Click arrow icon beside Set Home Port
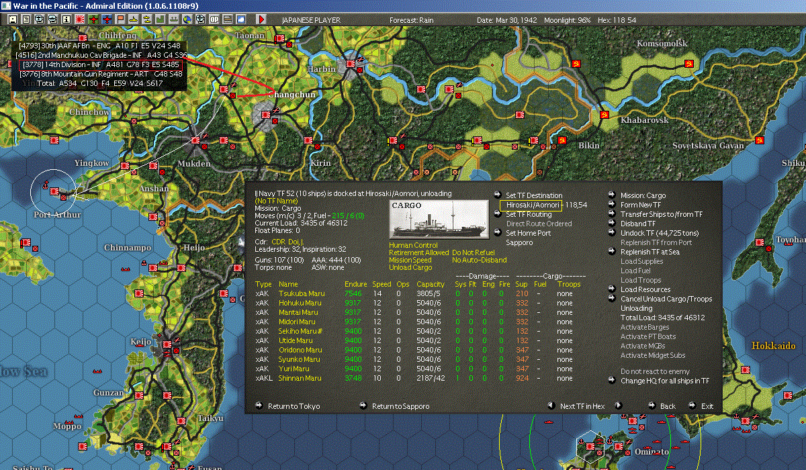The height and width of the screenshot is (470, 806). click(497, 233)
